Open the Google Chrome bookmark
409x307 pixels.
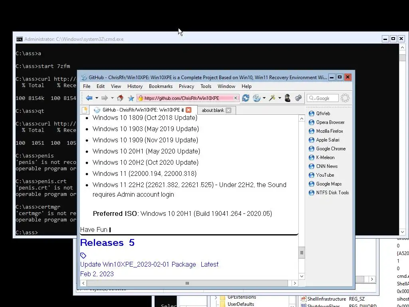[327, 149]
